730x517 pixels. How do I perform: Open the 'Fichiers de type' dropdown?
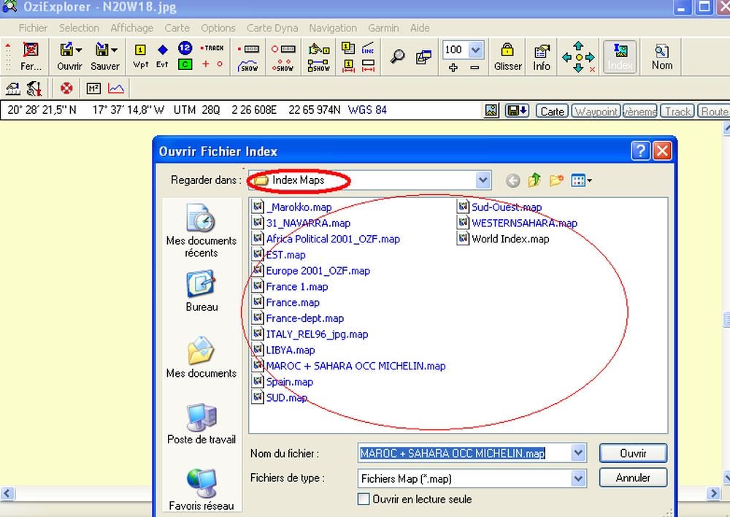point(578,479)
